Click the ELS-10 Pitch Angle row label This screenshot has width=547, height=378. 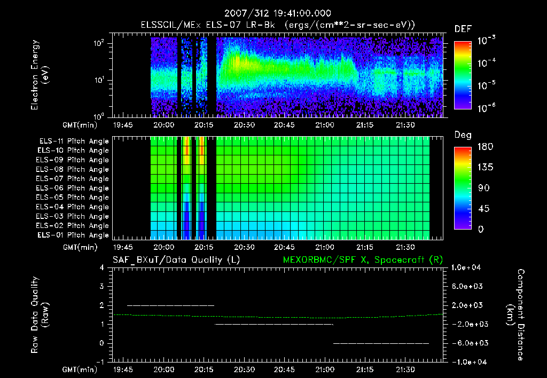[73, 151]
